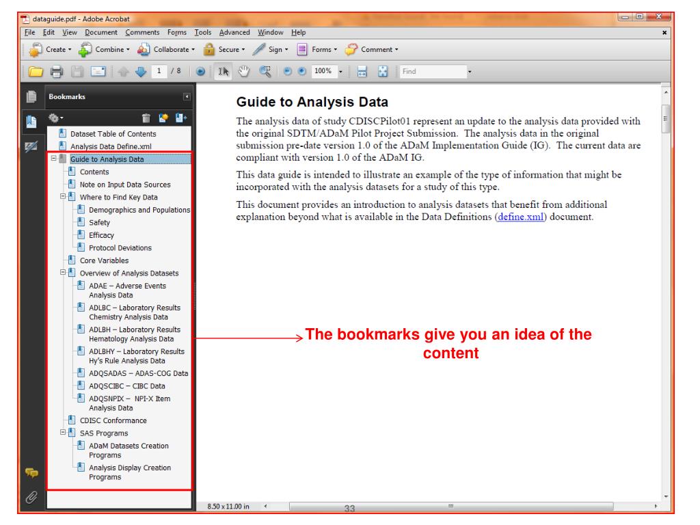
Task: Collapse the Bookmarks panel
Action: coord(187,96)
